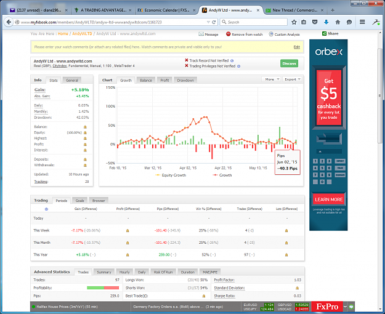Viewport: 385px width, 314px height.
Task: Select the Profit chart tab
Action: pos(164,80)
